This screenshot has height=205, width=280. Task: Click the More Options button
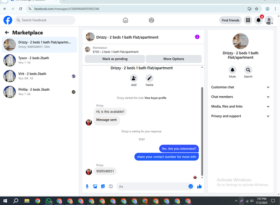(x=174, y=59)
